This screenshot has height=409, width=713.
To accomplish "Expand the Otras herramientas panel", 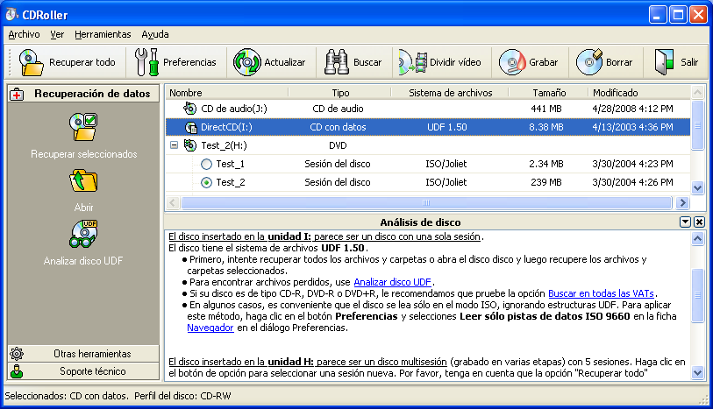I will tap(83, 353).
